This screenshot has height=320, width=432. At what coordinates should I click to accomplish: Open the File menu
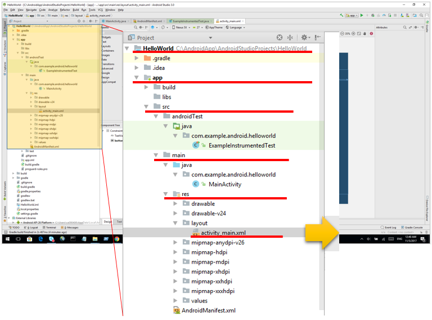(6, 10)
